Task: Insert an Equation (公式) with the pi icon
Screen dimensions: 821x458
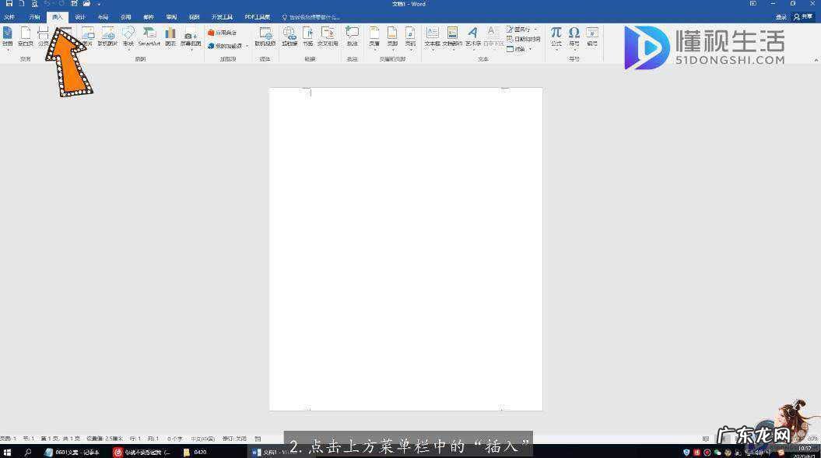Action: click(x=556, y=35)
